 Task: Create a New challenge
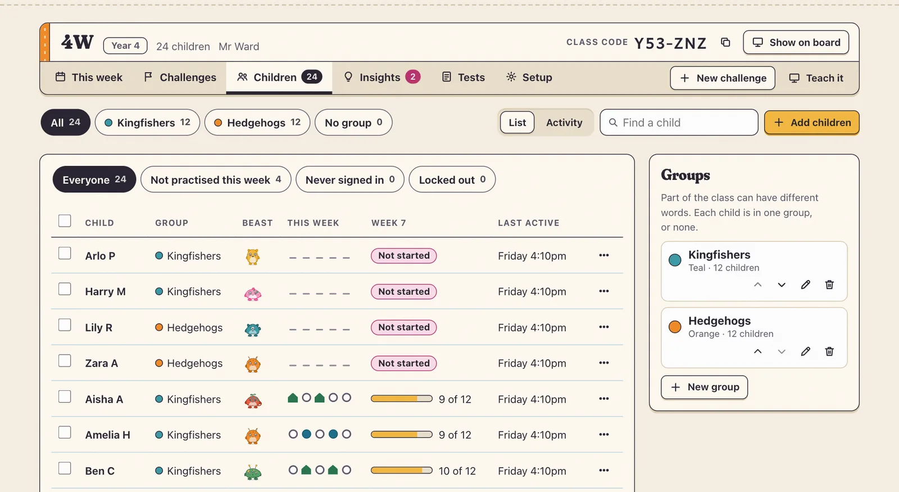tap(723, 78)
